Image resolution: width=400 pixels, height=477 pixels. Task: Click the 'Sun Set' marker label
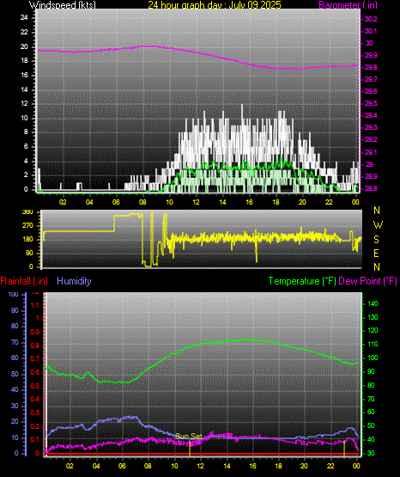click(x=189, y=437)
